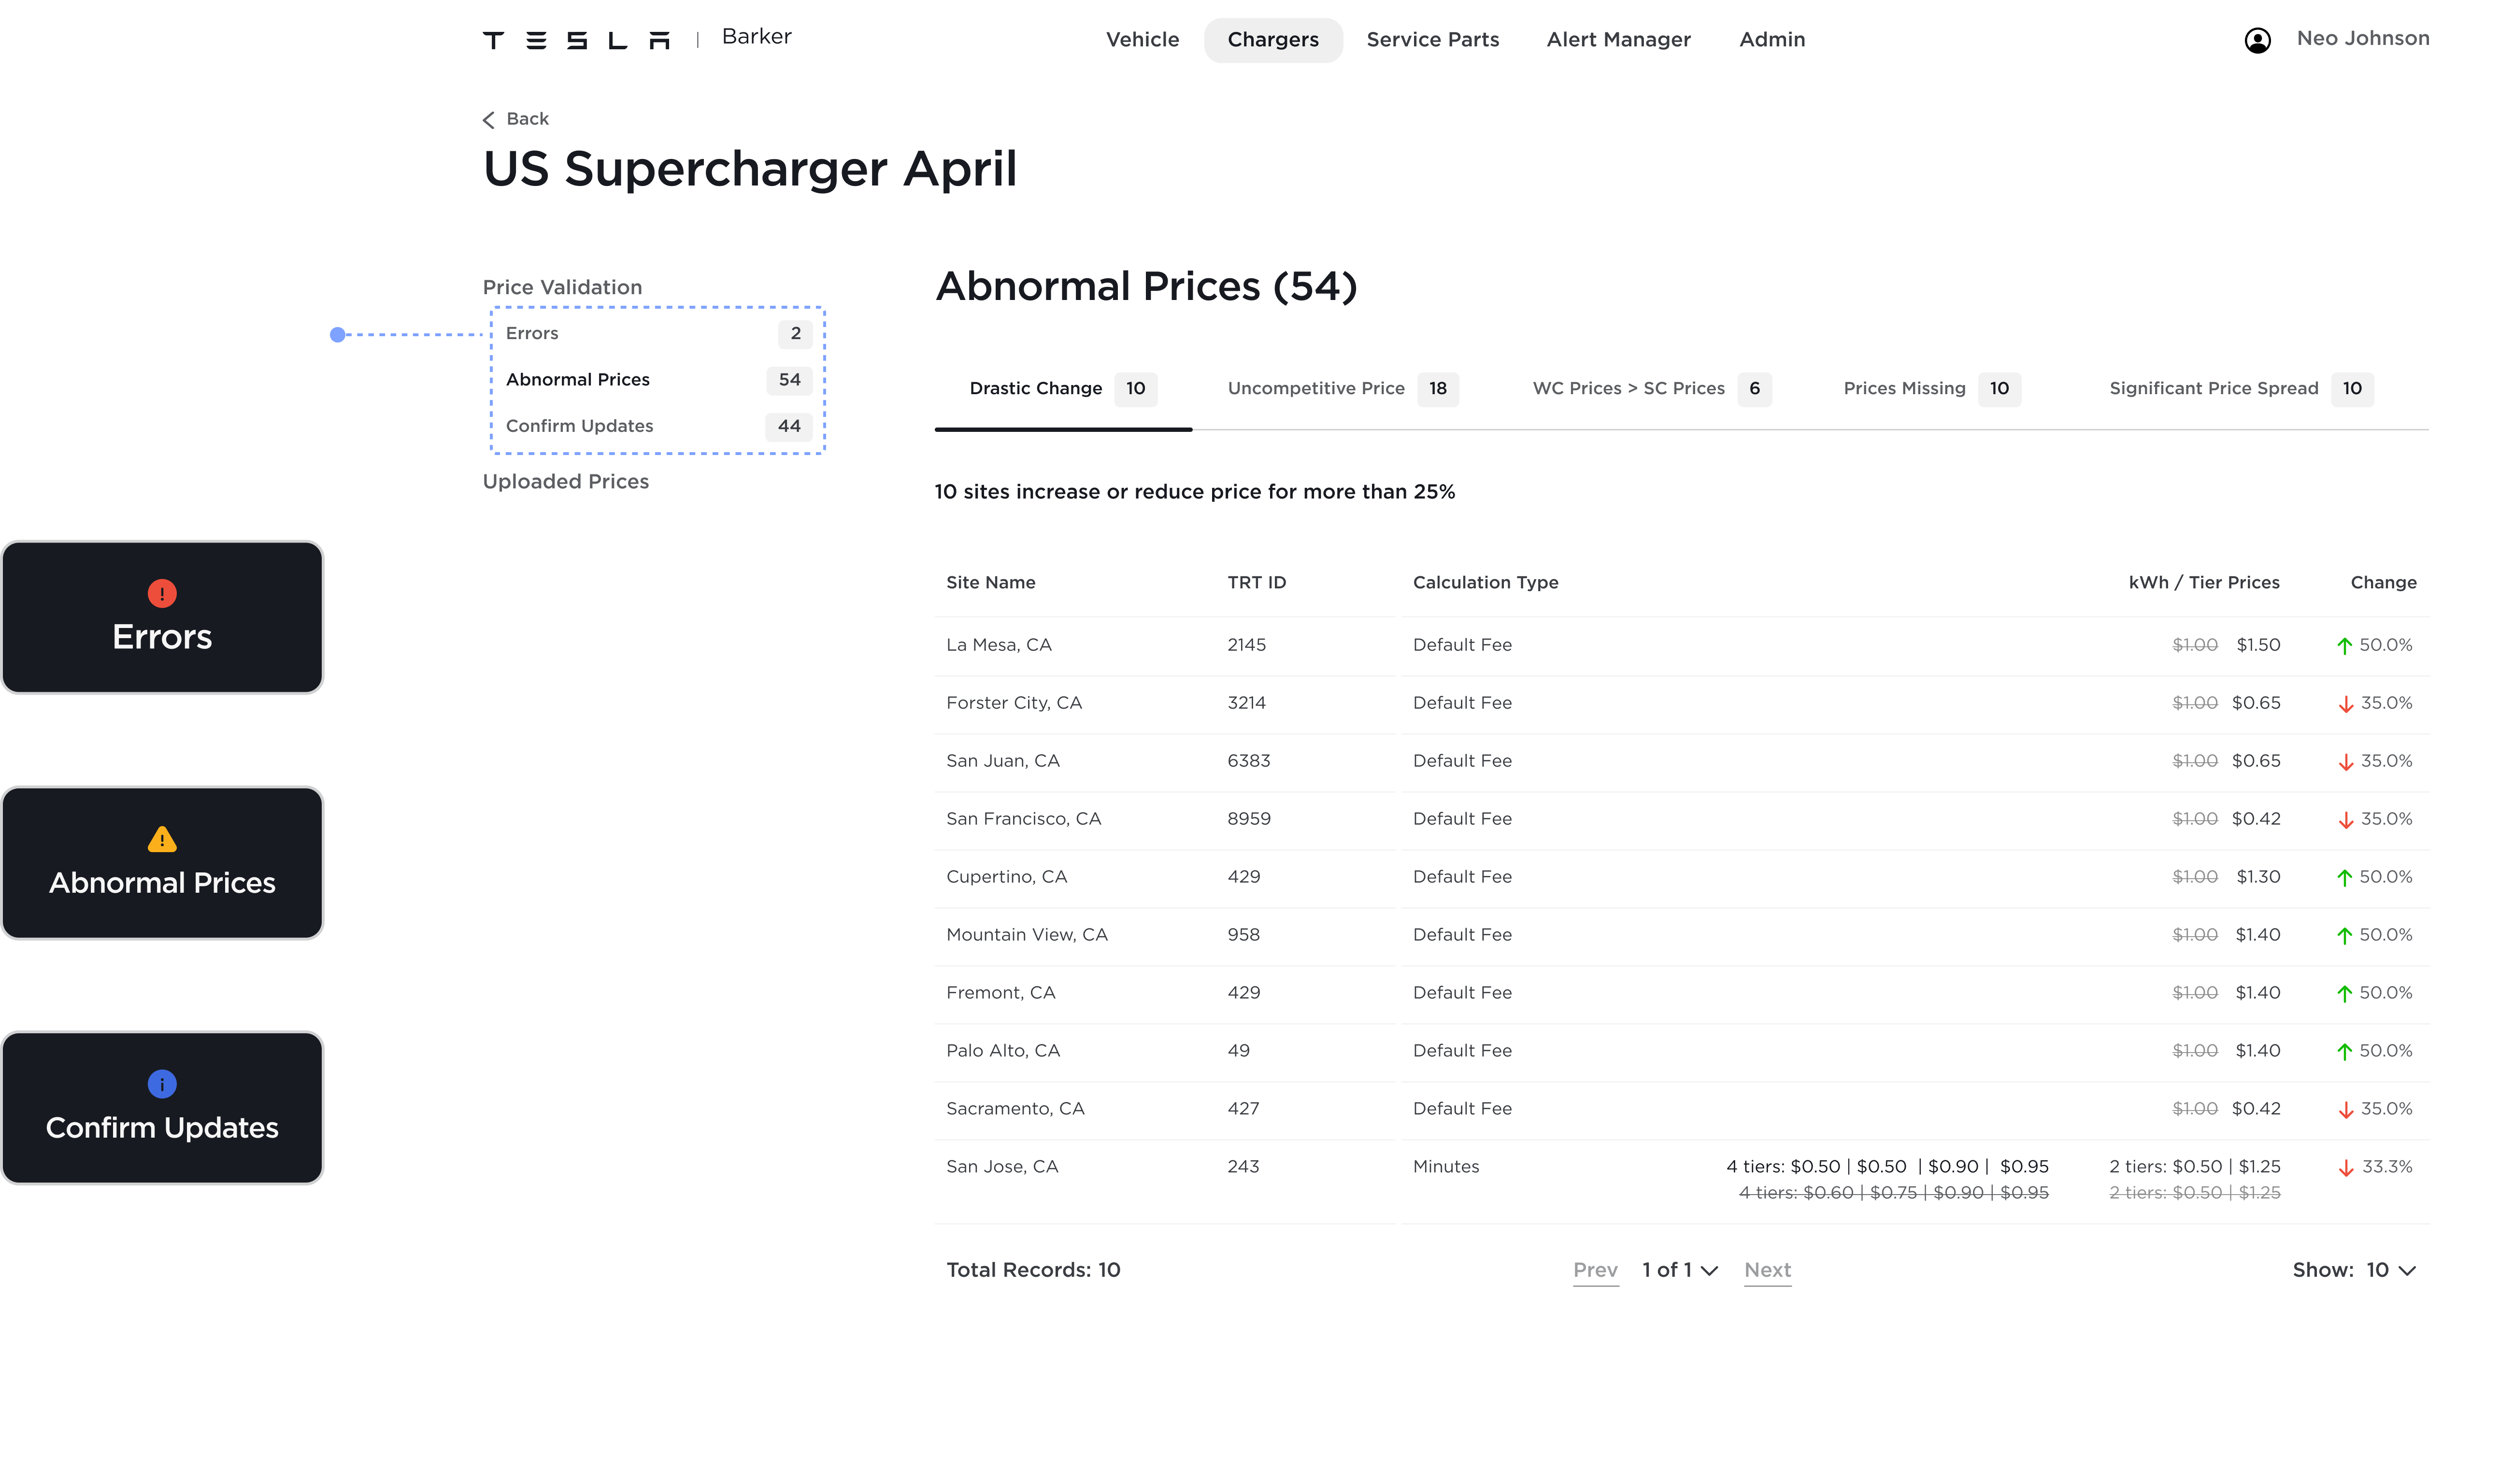Click the Site Name column header
The width and height of the screenshot is (2500, 1484).
click(x=990, y=583)
